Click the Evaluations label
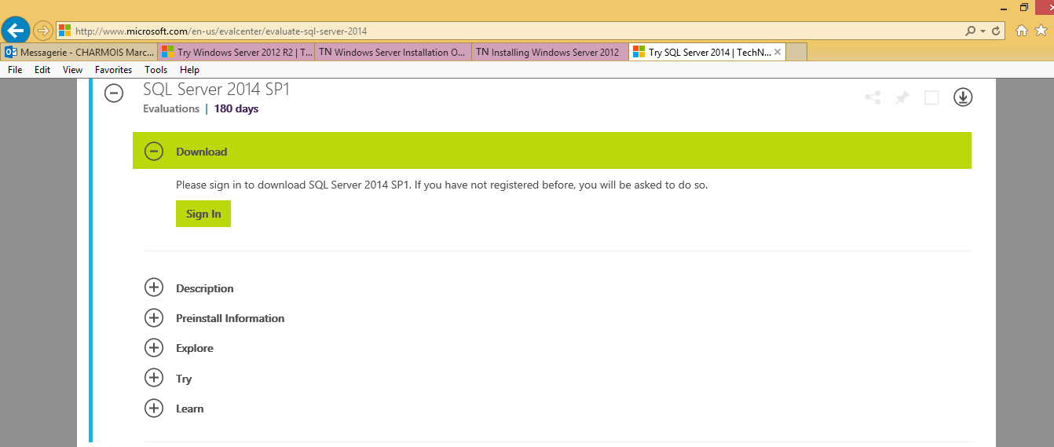This screenshot has width=1054, height=447. point(171,108)
